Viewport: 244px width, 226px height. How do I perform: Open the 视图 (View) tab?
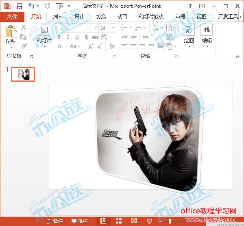202,16
